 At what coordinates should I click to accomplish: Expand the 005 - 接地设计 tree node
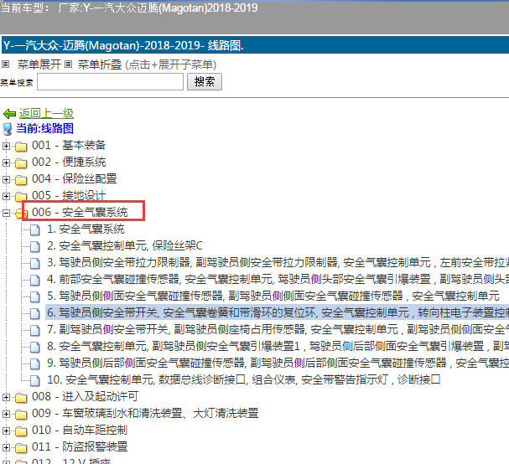pos(6,197)
